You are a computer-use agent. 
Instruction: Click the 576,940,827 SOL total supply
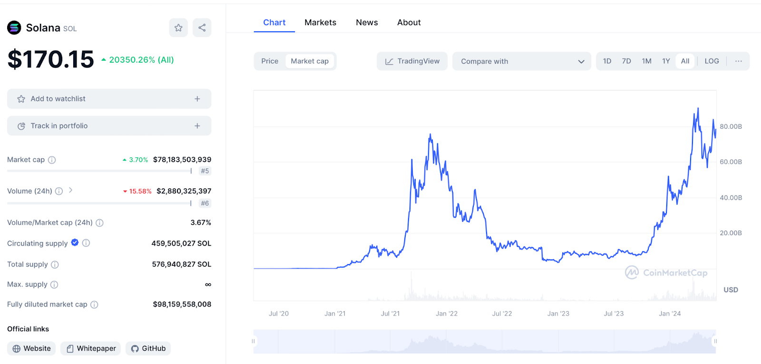pyautogui.click(x=182, y=264)
